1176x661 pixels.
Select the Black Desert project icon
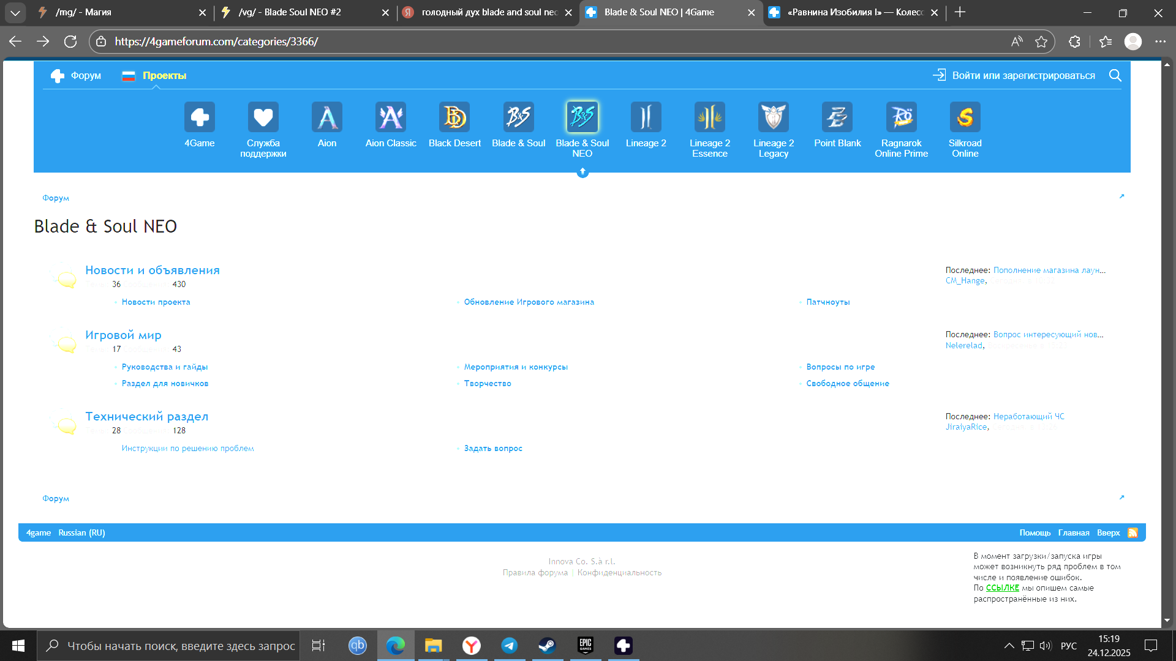(x=454, y=117)
